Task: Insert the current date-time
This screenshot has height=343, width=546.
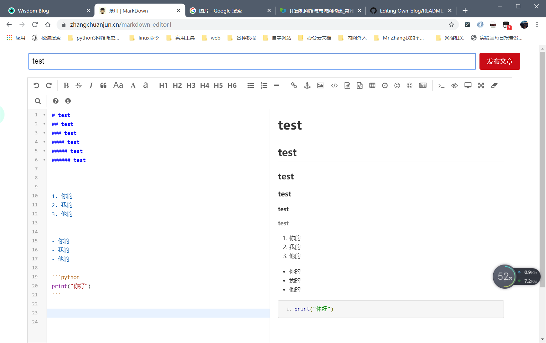Action: [x=385, y=86]
